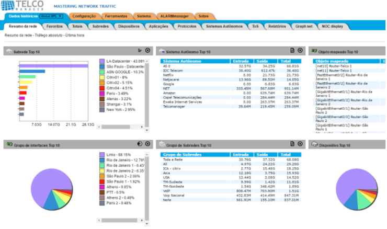Click the bar chart view icon in Subrede Top 10
The width and height of the screenshot is (387, 229).
coord(140,51)
